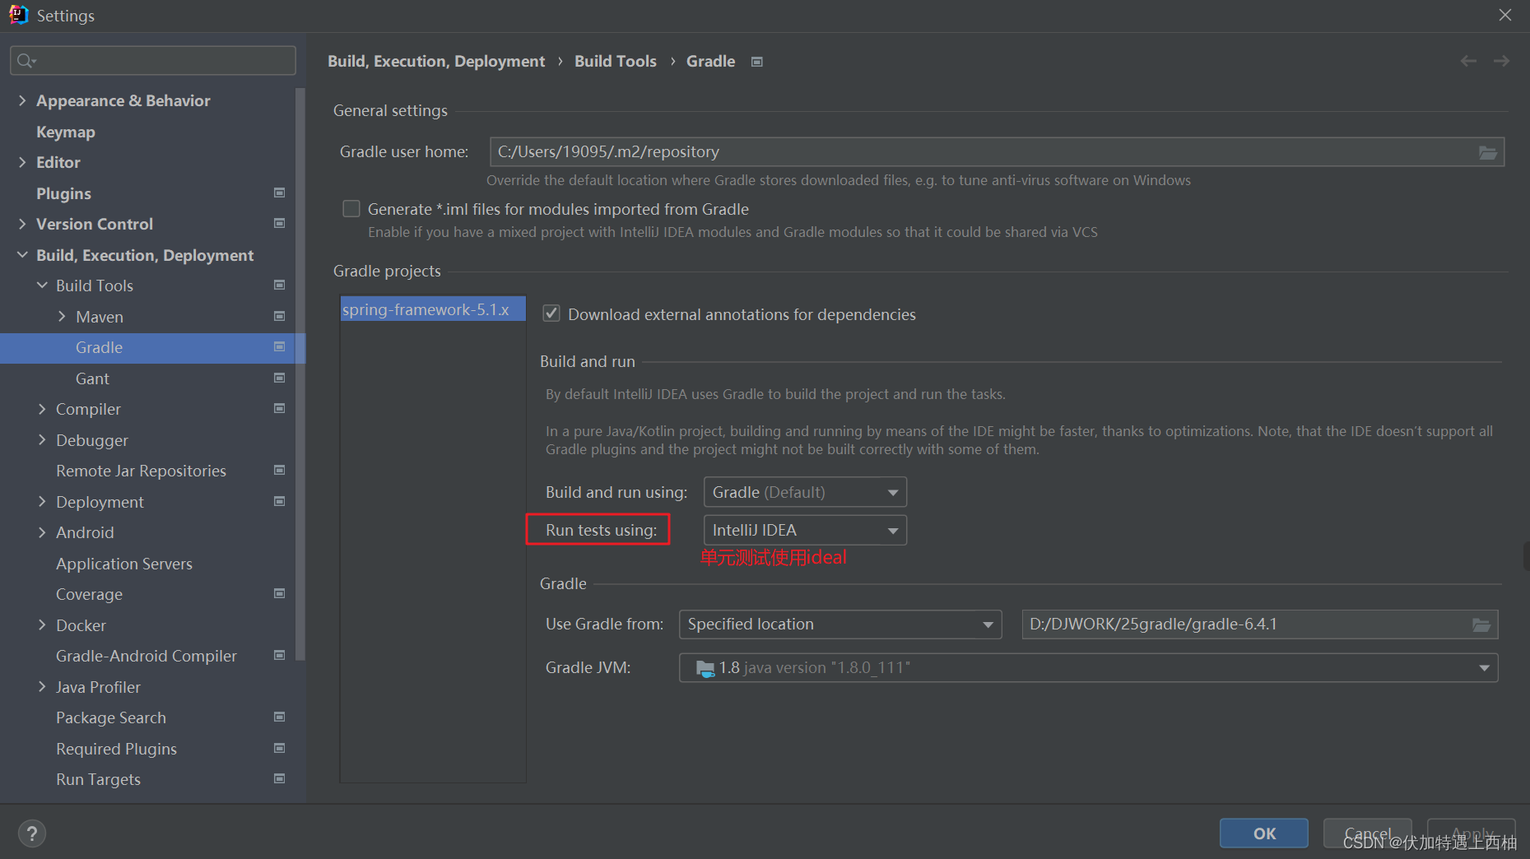Open the Build and run using dropdown
1530x859 pixels.
pyautogui.click(x=805, y=492)
